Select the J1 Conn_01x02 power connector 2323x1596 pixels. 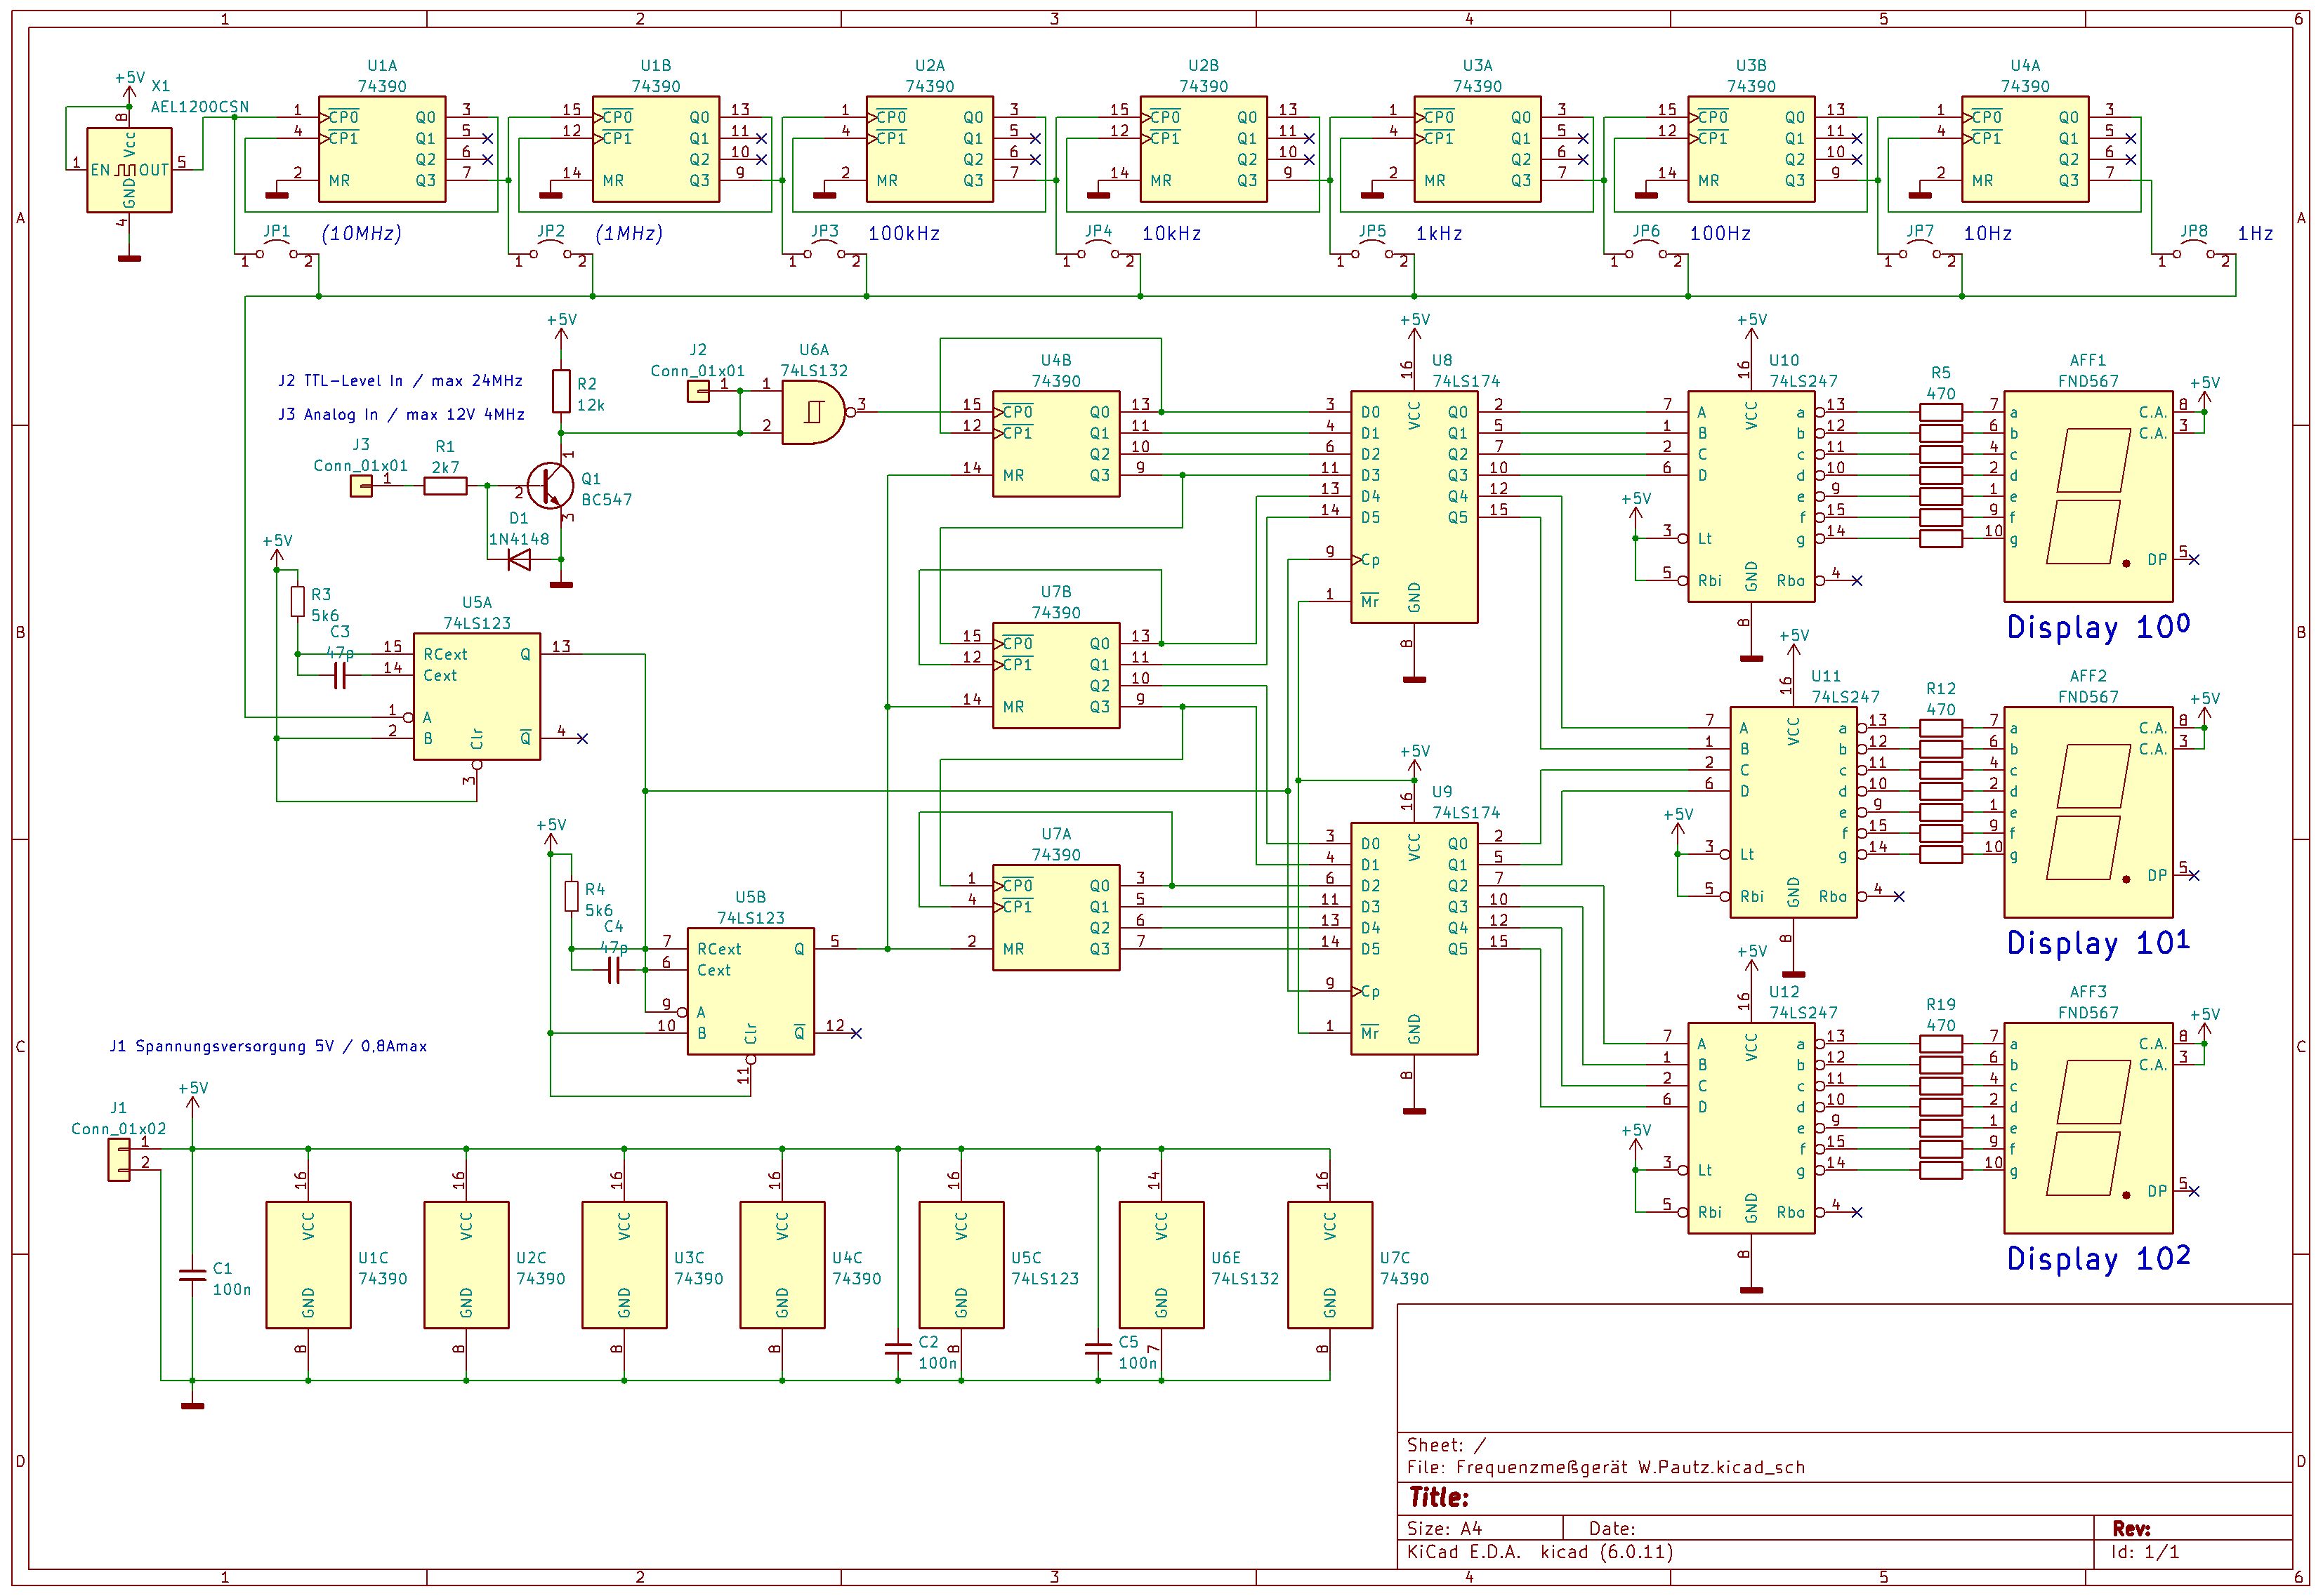tap(119, 1161)
